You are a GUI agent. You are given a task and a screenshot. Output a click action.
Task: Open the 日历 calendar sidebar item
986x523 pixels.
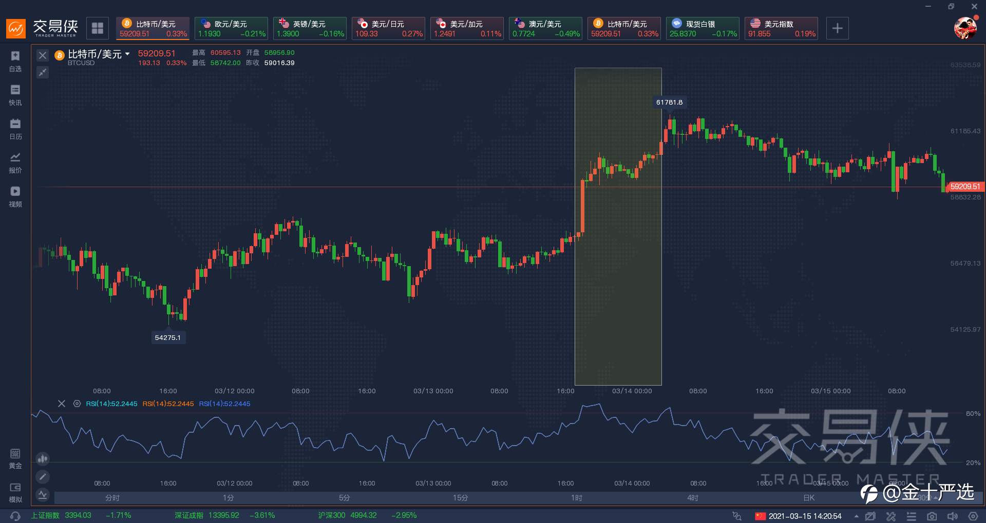(15, 129)
